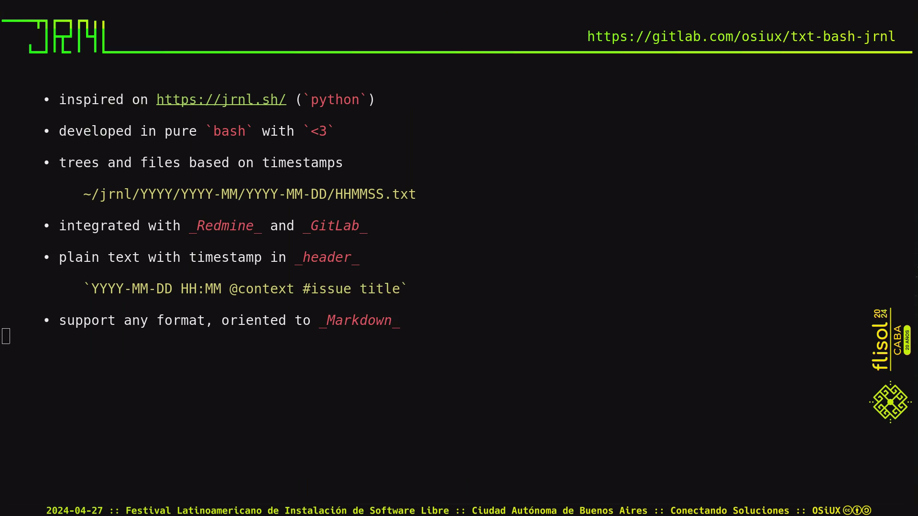Screen dimensions: 918x516
Task: Open the gitlab.com/osiux/txt-bash-jrnl URL
Action: coord(741,37)
